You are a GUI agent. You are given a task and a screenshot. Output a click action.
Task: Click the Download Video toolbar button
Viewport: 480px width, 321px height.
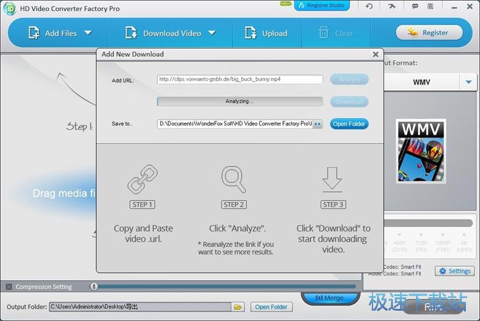click(x=163, y=33)
